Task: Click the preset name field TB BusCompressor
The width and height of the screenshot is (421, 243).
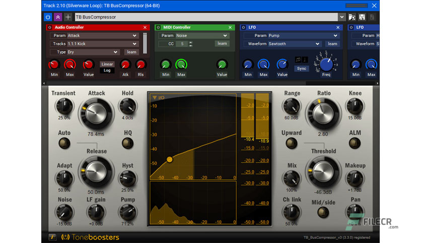Action: [206, 17]
